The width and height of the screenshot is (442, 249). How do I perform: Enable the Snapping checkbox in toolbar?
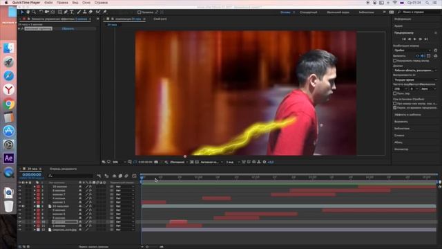click(x=139, y=12)
